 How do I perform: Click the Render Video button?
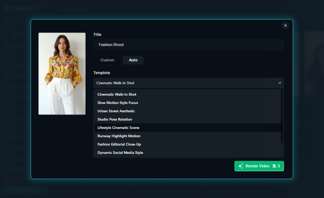click(x=259, y=166)
